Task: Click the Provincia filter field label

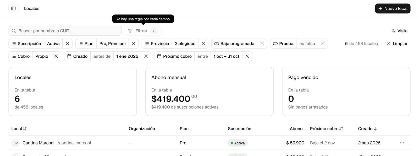Action: [x=157, y=44]
